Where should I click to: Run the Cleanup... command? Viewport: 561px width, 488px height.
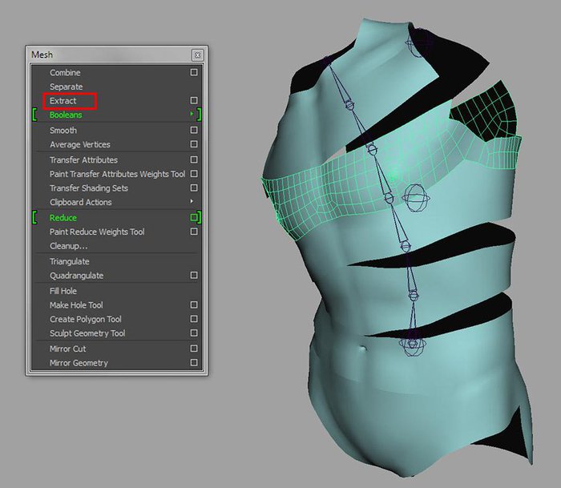point(69,246)
